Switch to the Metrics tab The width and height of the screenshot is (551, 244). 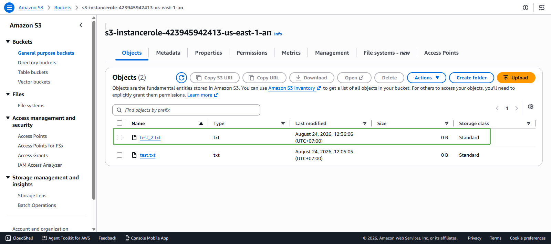291,53
